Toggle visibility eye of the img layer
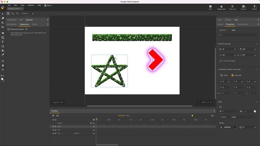260x146 pixels. point(53,133)
